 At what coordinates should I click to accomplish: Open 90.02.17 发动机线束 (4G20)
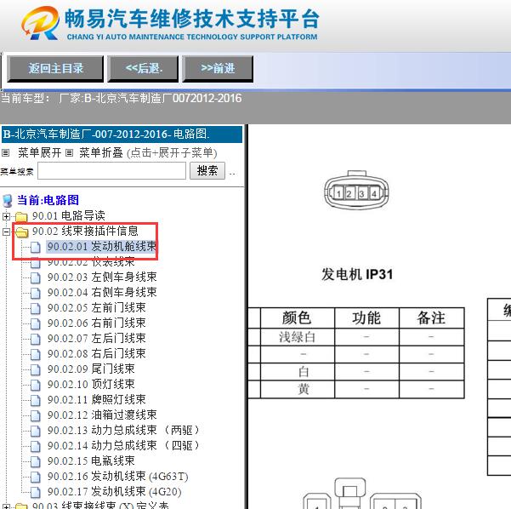click(115, 492)
